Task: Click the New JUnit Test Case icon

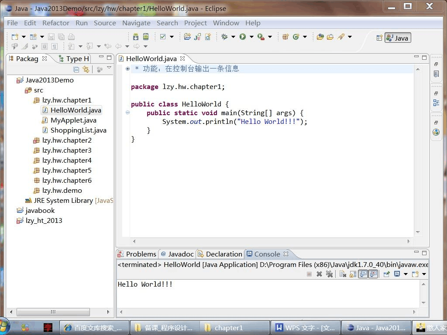Action: pyautogui.click(x=197, y=37)
